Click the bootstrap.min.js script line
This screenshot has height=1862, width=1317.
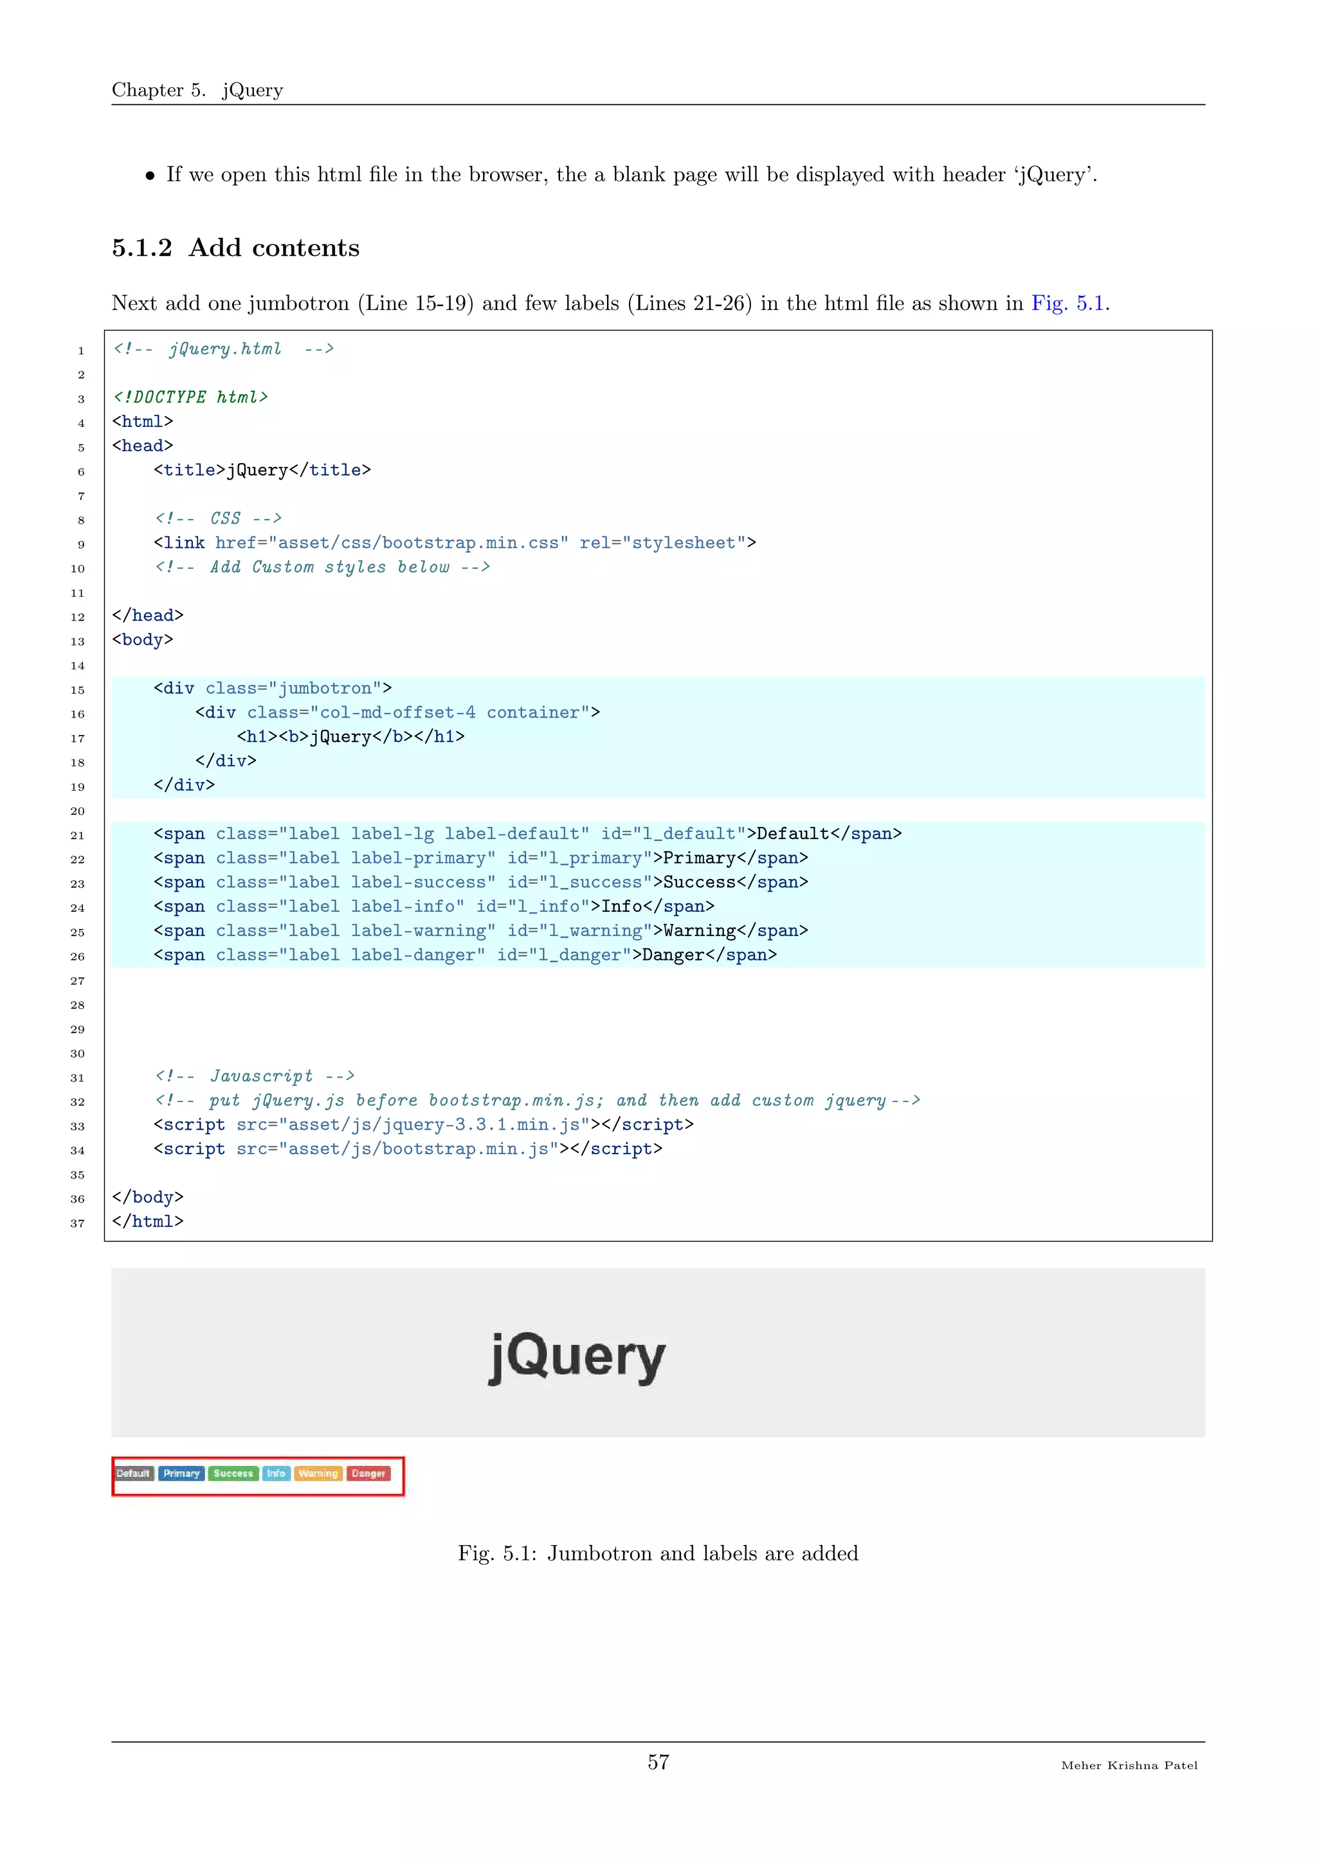coord(408,1149)
